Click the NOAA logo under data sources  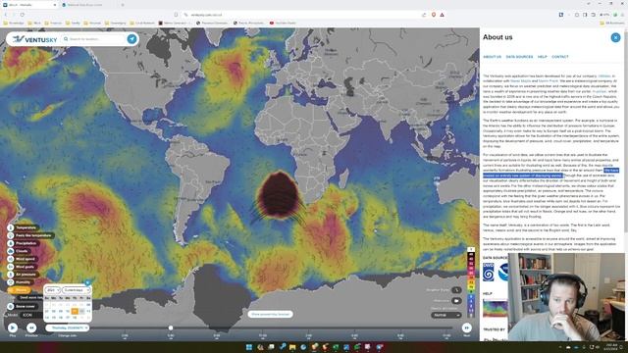click(x=503, y=273)
